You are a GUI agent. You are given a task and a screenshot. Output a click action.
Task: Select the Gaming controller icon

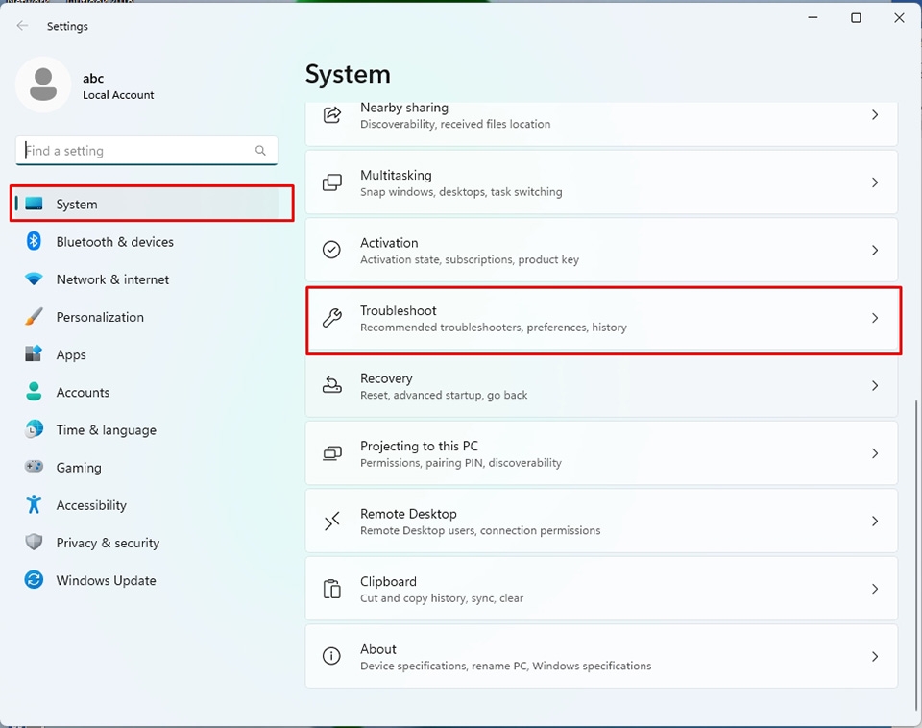pos(33,468)
